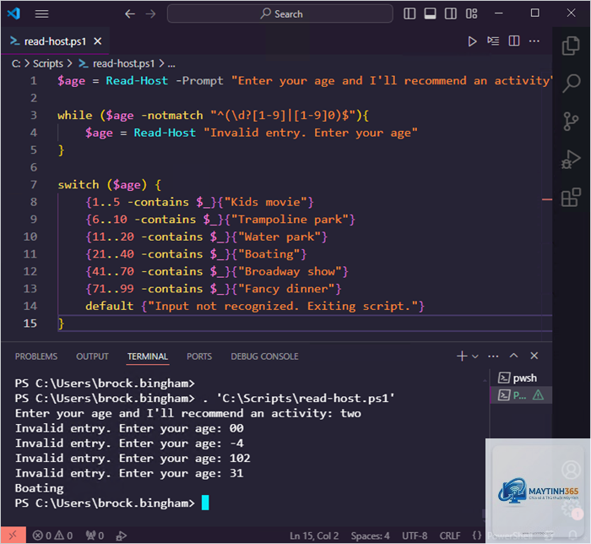Click the "Trampoline park" line 9
Screen dimensions: 591x544
coord(220,220)
